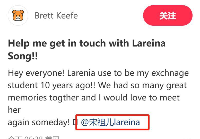
Task: Click the red 关注 follow button
Action: (x=168, y=15)
